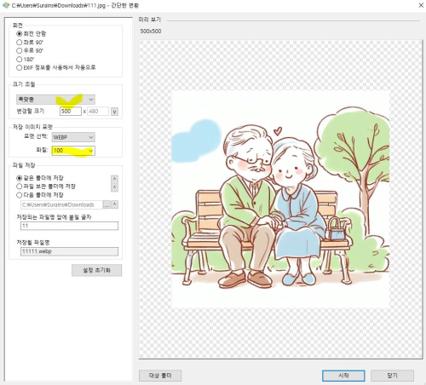
Task: Click the 저장될 파일명 field 11111.webp
Action: pos(69,251)
